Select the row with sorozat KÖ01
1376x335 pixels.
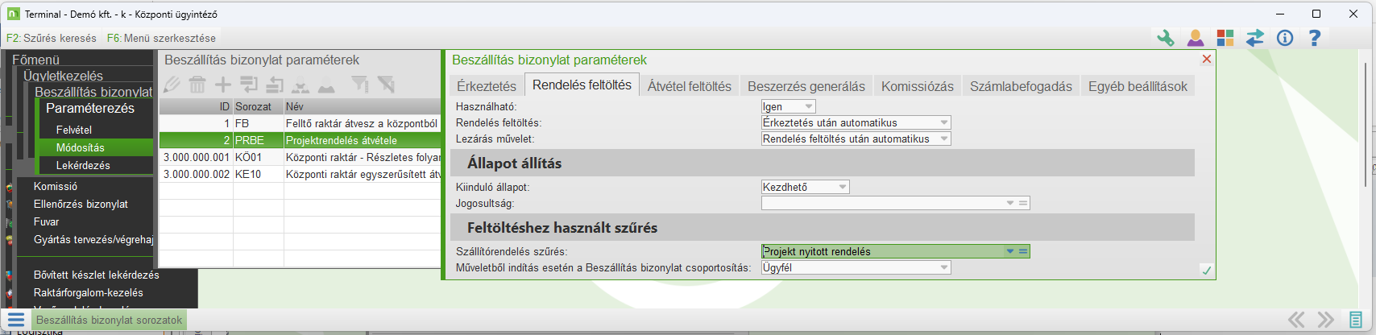point(300,157)
